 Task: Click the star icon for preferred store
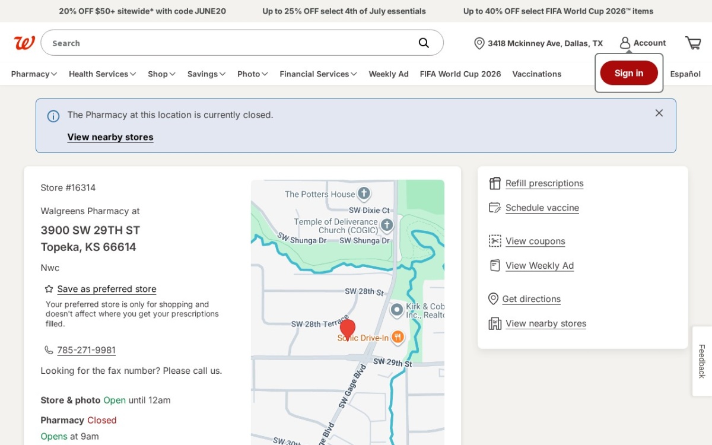[49, 289]
